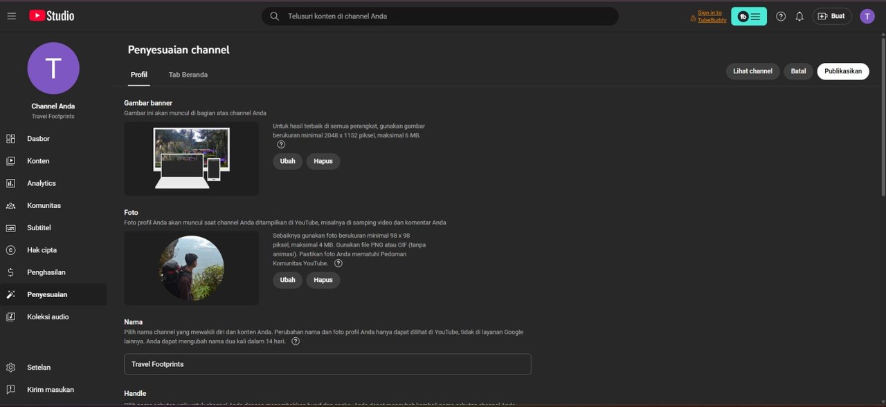Screen dimensions: 886x407
Task: Open the Buat create menu
Action: (x=832, y=16)
